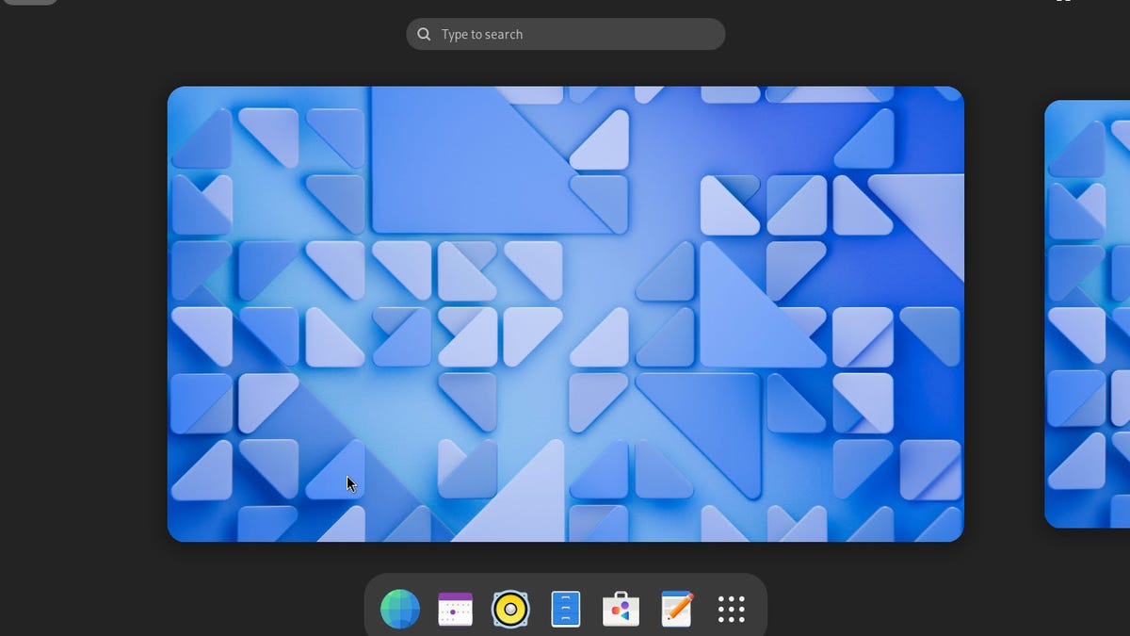Open the web browser from the dock

click(400, 610)
